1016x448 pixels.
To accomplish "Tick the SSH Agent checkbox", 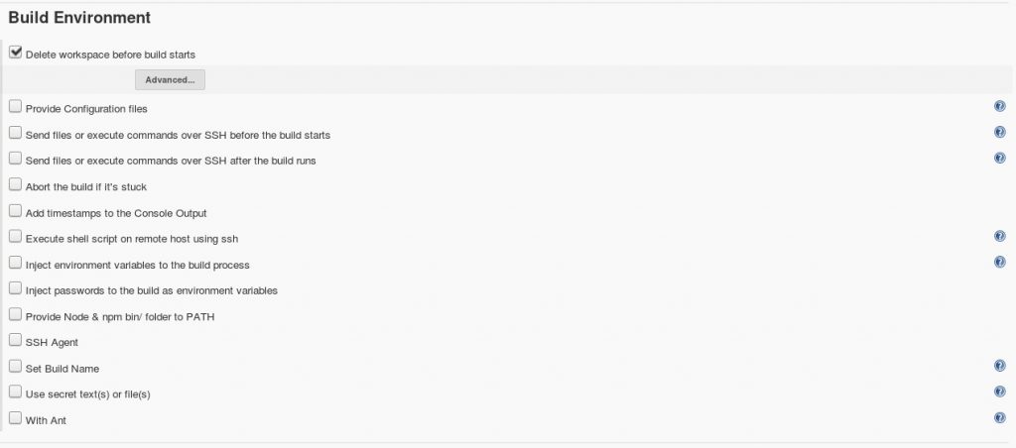I will click(16, 340).
